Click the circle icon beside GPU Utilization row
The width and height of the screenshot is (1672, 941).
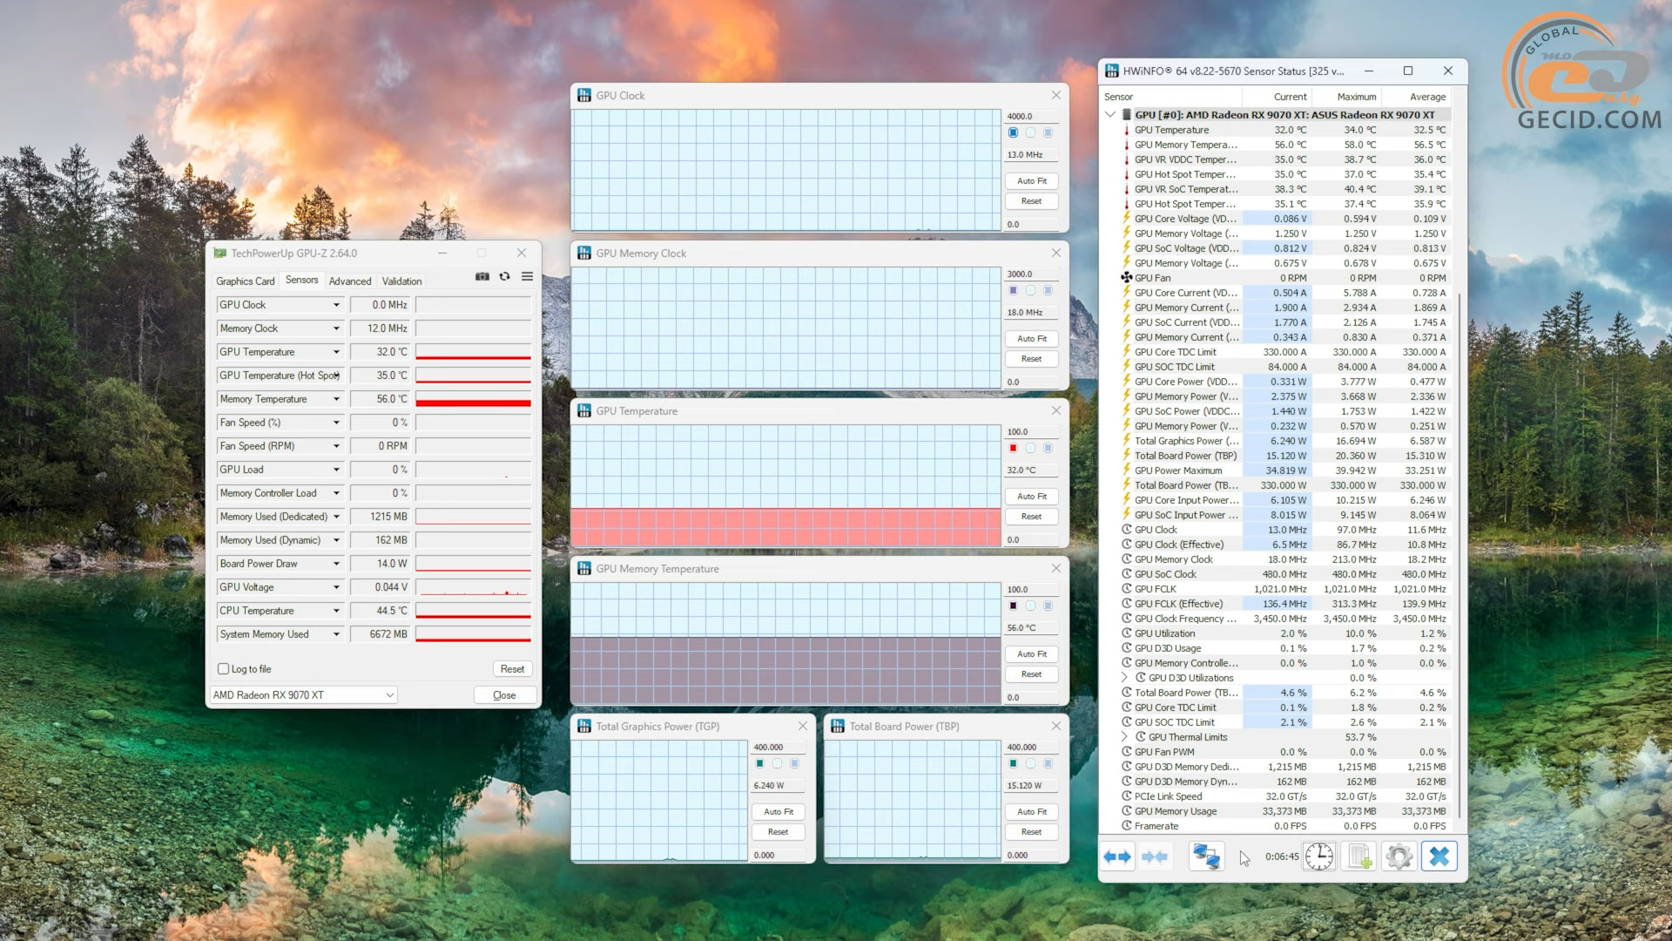pos(1126,633)
